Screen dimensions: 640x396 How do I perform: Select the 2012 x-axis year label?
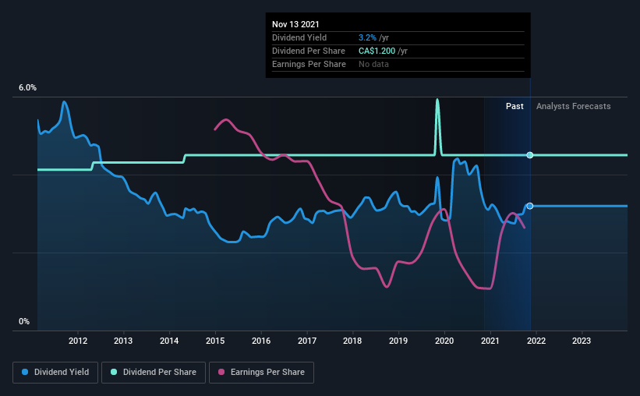point(77,341)
